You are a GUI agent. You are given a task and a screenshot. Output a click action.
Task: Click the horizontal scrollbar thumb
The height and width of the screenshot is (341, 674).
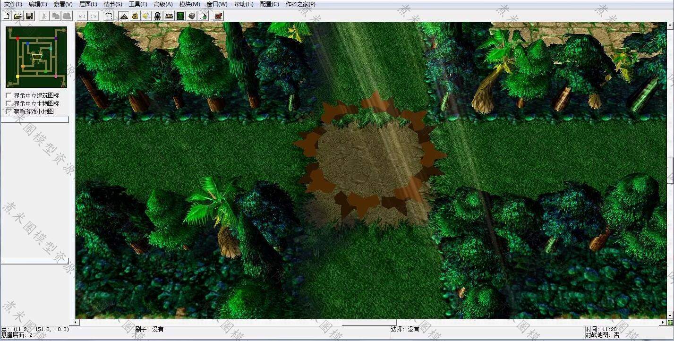(369, 323)
